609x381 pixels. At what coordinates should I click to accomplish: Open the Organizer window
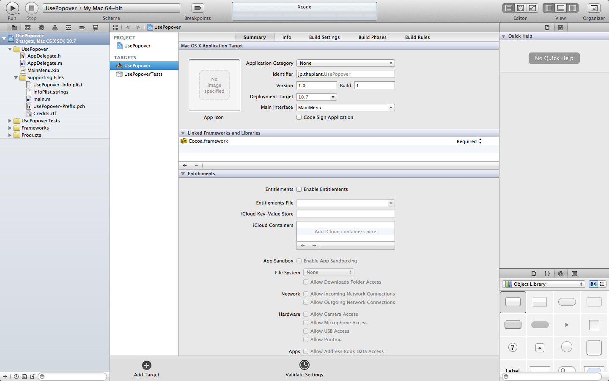594,8
